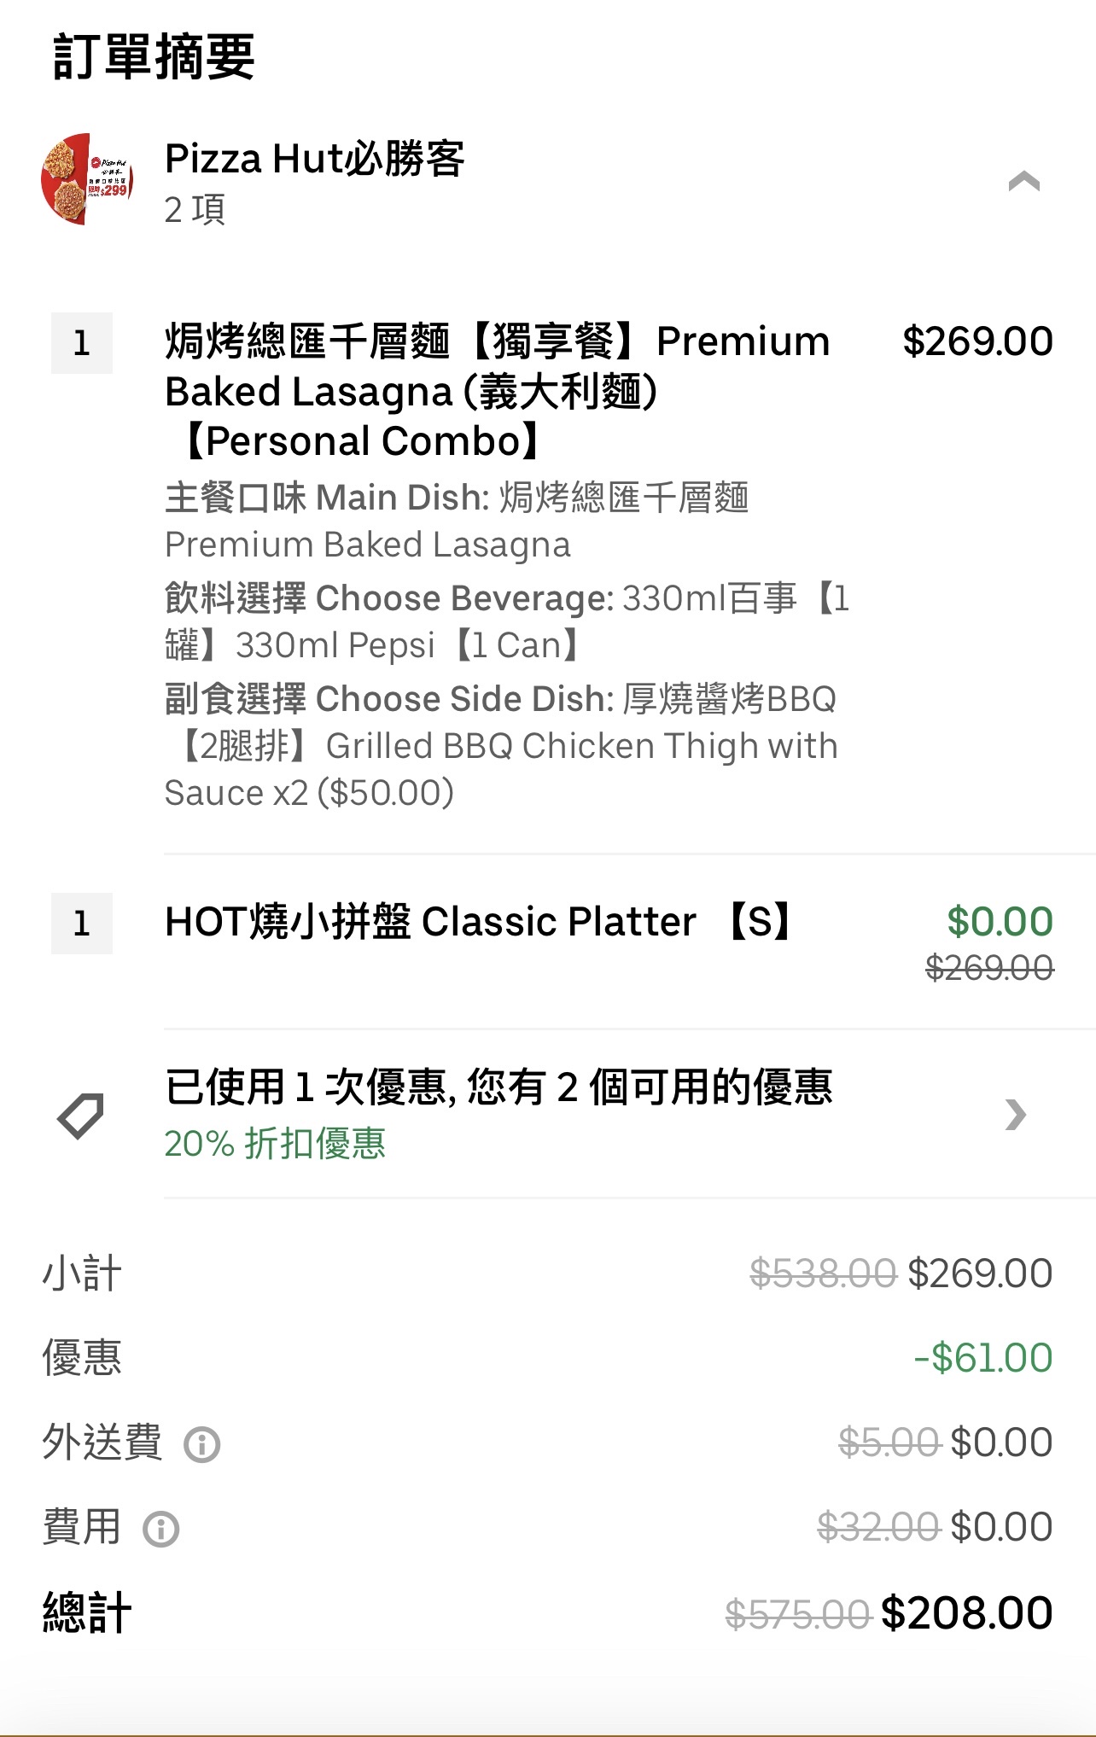Tap the info icon beside 外送費
Viewport: 1096px width, 1737px height.
202,1445
